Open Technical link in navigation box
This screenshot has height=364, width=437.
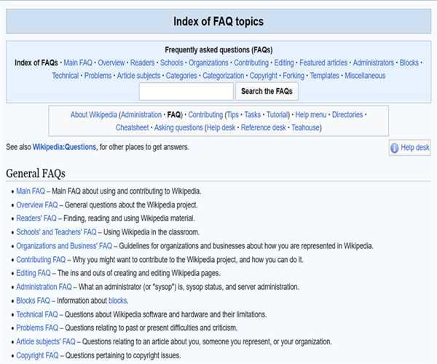[66, 76]
